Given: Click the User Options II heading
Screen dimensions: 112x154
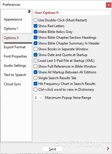Looking at the screenshot, I should click(46, 13).
